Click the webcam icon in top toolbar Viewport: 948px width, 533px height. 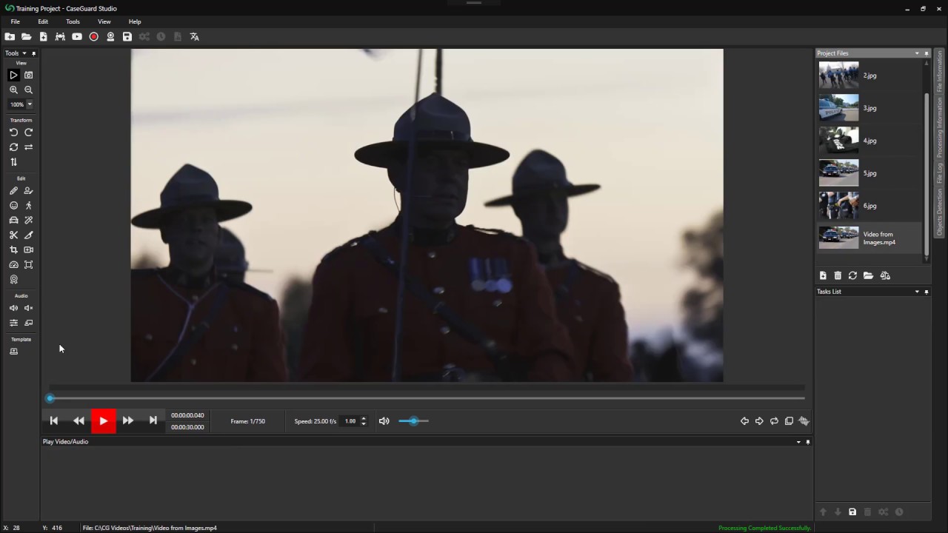tap(110, 36)
